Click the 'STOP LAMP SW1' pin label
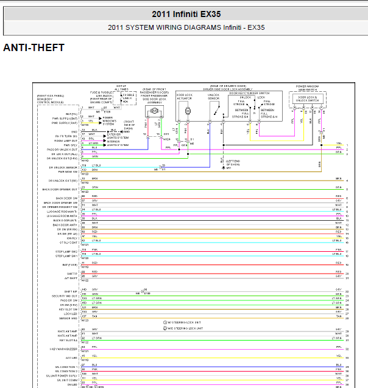368x388 pixels. [x=66, y=256]
